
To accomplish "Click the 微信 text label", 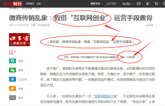I will point(21,70).
